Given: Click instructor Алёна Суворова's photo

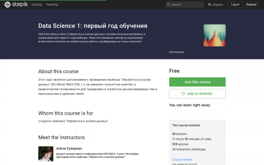Looking at the screenshot, I should (46, 154).
